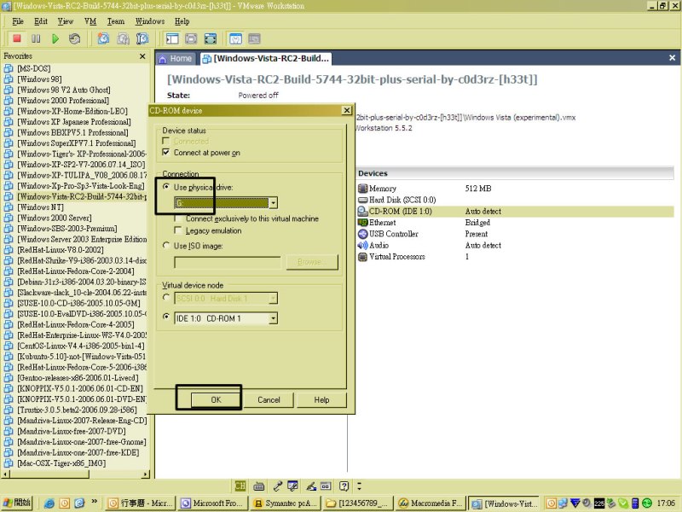The width and height of the screenshot is (682, 512).
Task: Click the ISO image path input field
Action: tap(228, 262)
